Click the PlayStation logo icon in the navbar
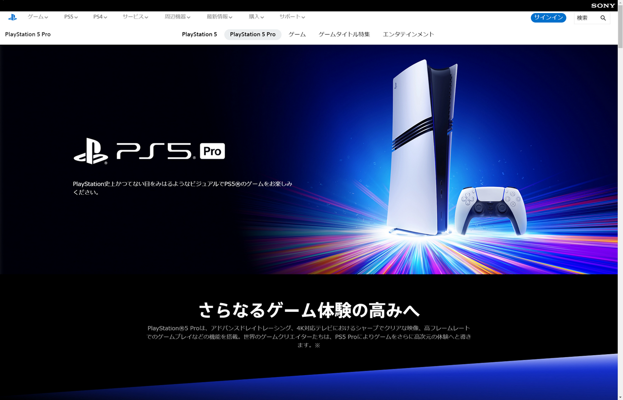The width and height of the screenshot is (623, 400). pos(12,17)
